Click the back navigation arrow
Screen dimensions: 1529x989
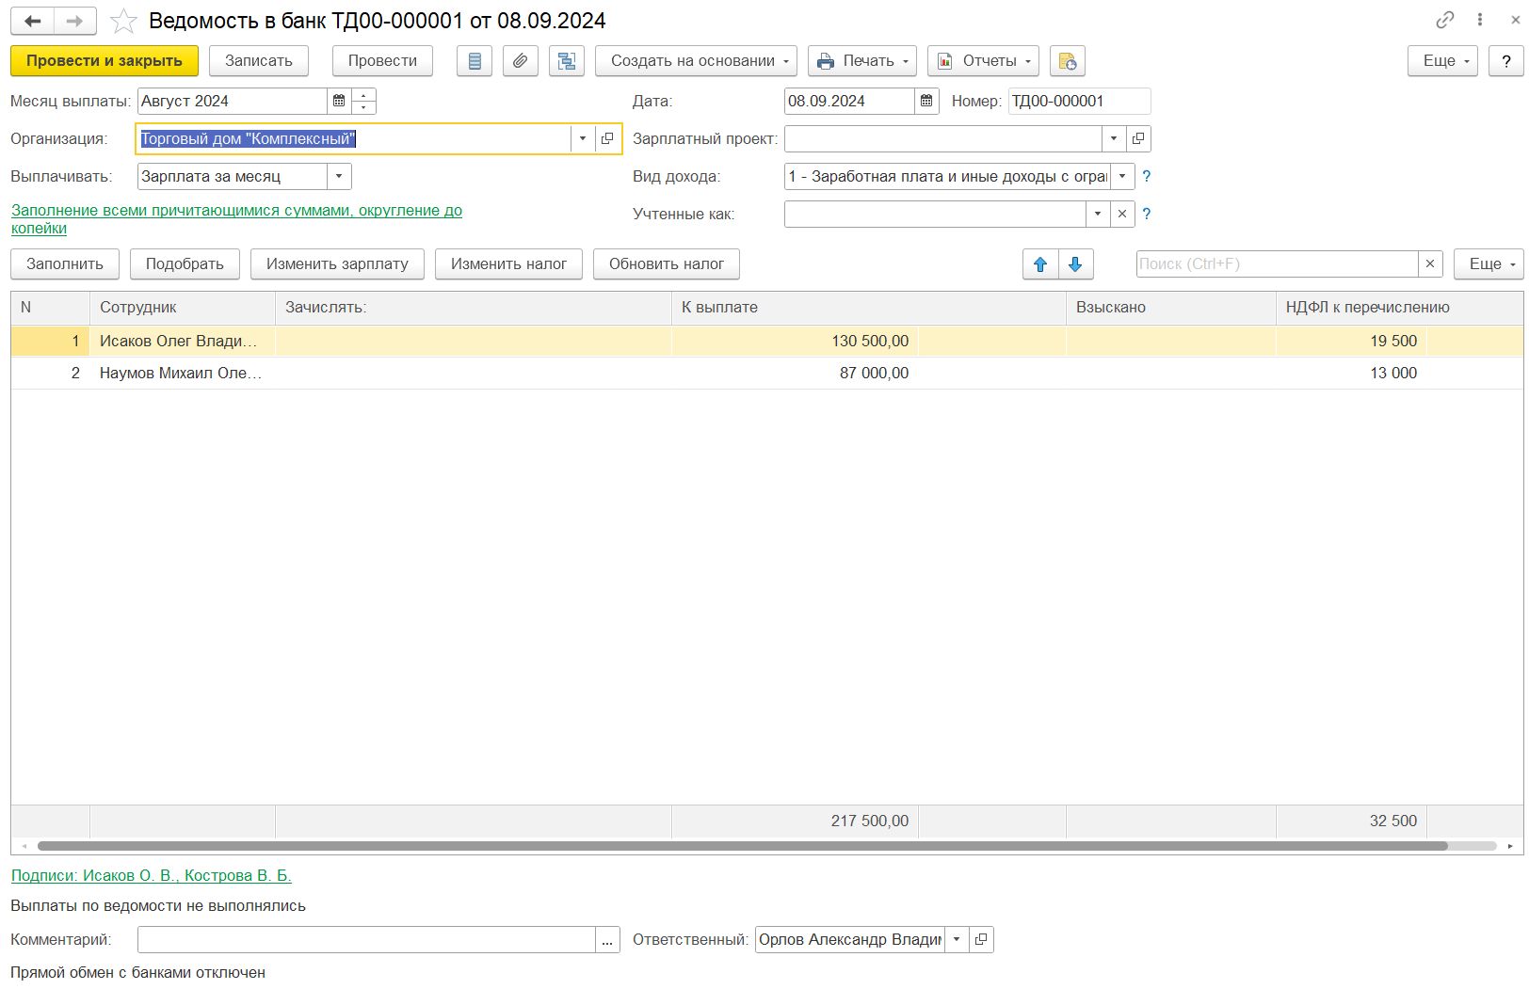pyautogui.click(x=33, y=21)
